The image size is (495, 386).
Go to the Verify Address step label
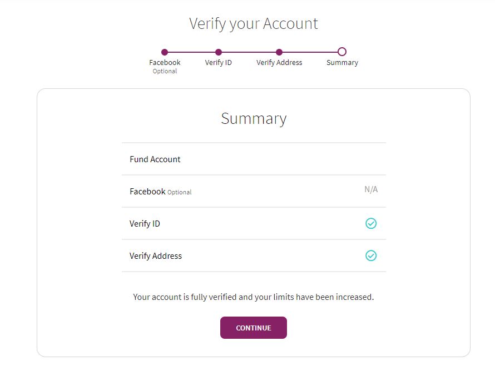point(279,62)
